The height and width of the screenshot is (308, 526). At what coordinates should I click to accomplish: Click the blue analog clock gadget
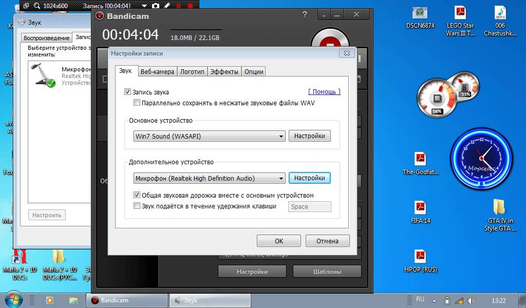481,158
